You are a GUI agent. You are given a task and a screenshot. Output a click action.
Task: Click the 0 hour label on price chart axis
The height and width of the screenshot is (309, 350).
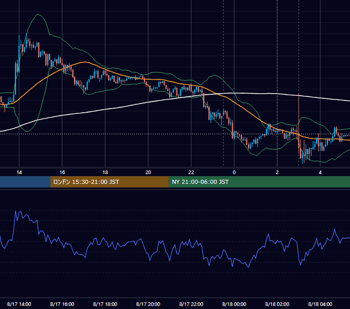[x=234, y=173]
